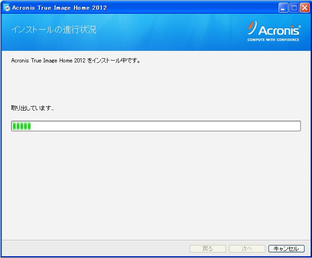Viewport: 312px width, 258px height.
Task: Click the キャンセル (Cancel) button
Action: [287, 248]
